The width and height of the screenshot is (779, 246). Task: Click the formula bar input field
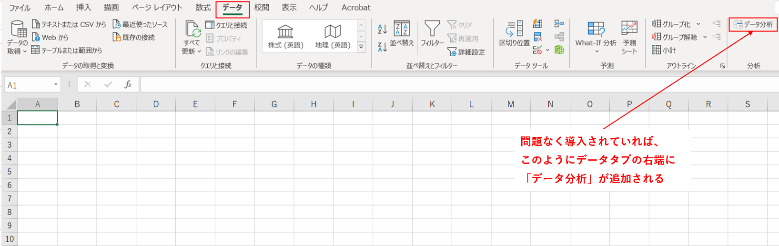point(459,85)
